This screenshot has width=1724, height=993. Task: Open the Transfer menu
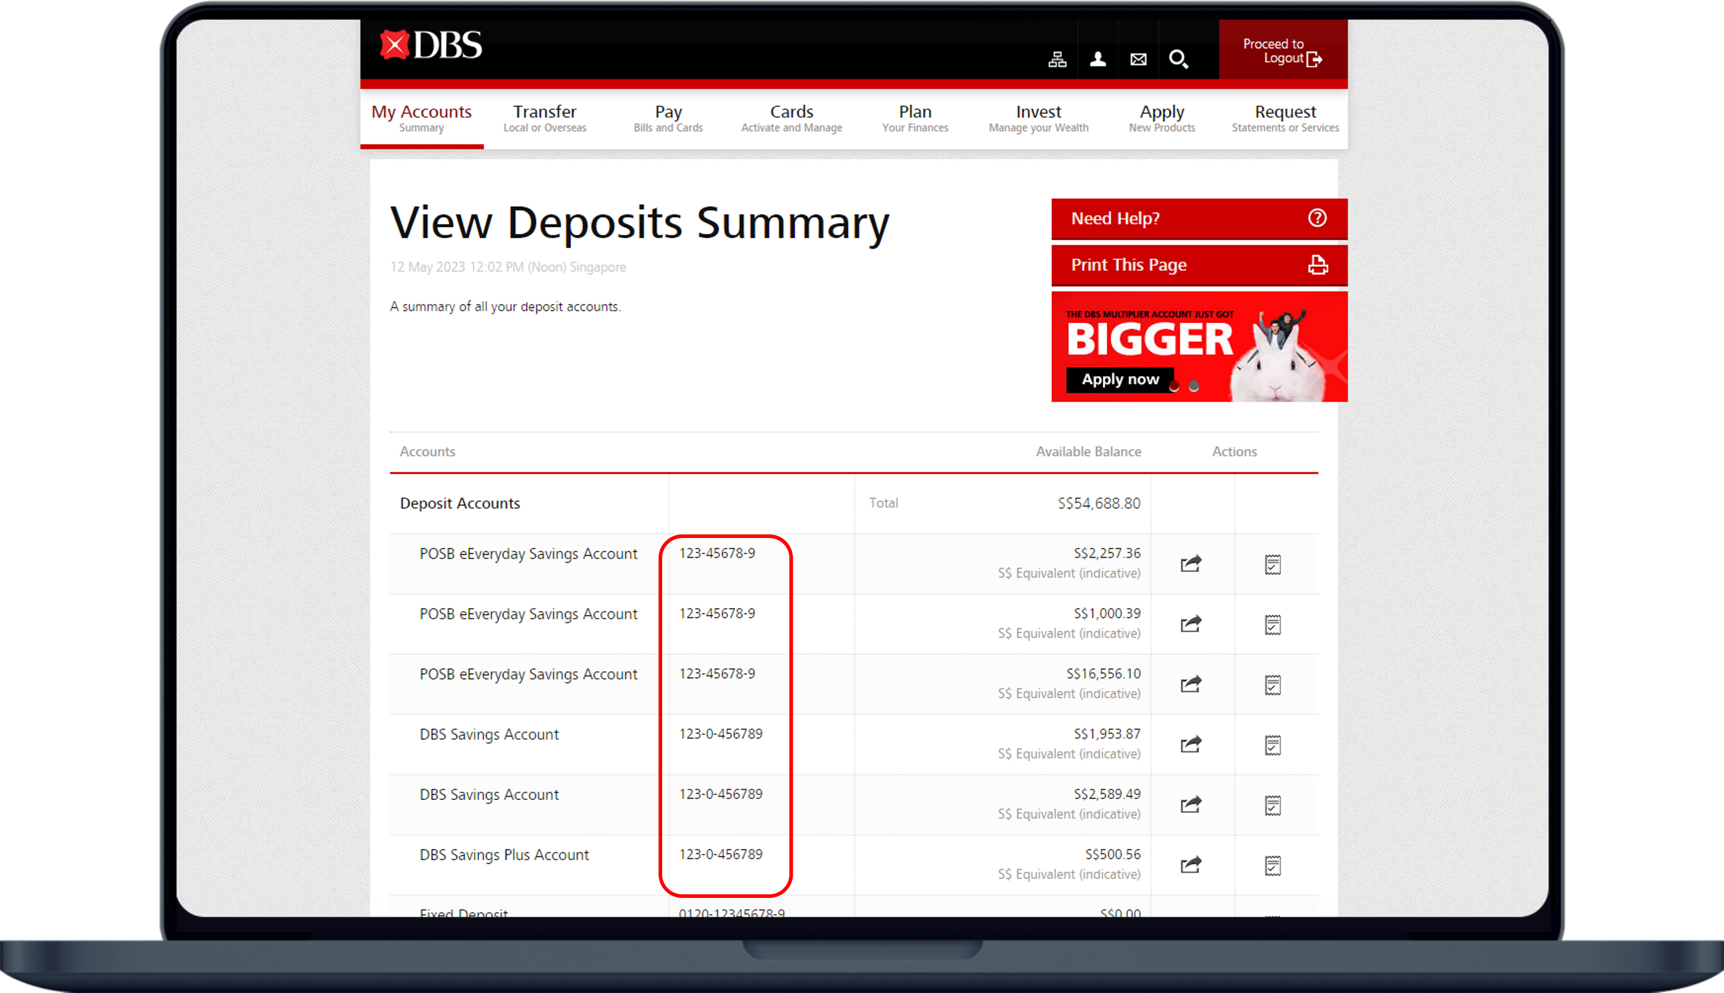(x=544, y=118)
